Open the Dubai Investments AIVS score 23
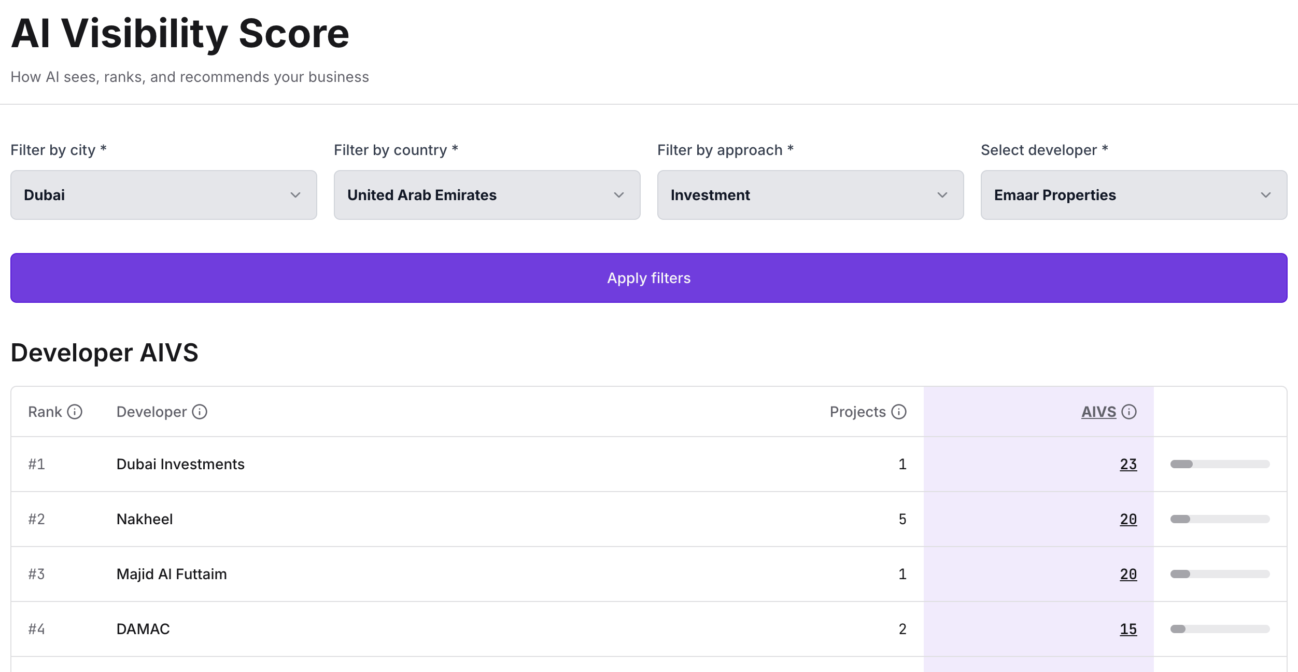Screen dimensions: 1298x672 (x=1128, y=464)
